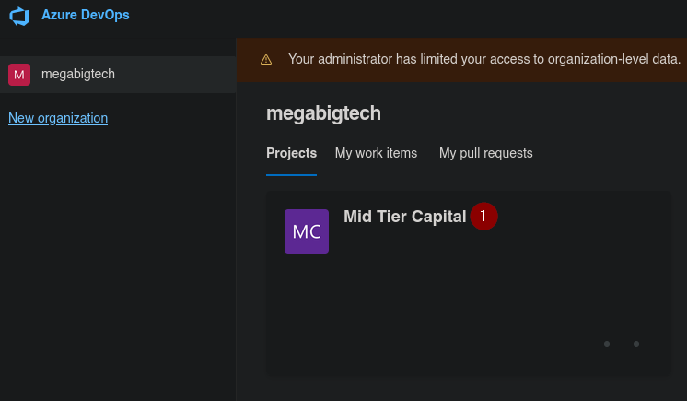Click the purple MC project avatar
This screenshot has height=401, width=687.
307,231
